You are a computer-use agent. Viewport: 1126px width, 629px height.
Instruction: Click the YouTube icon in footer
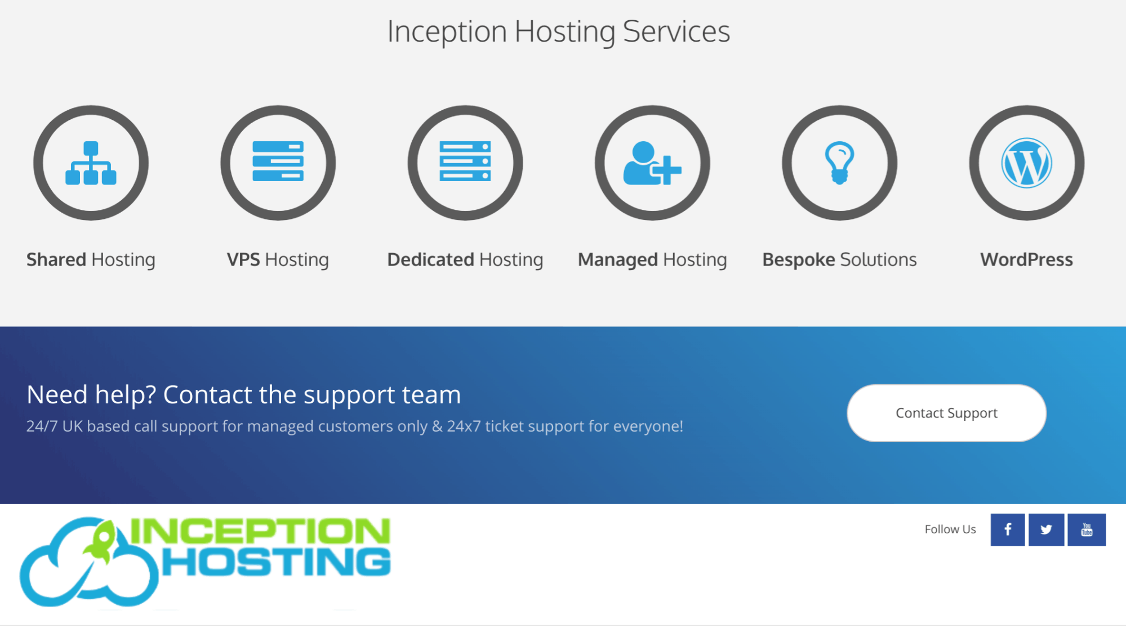tap(1087, 529)
